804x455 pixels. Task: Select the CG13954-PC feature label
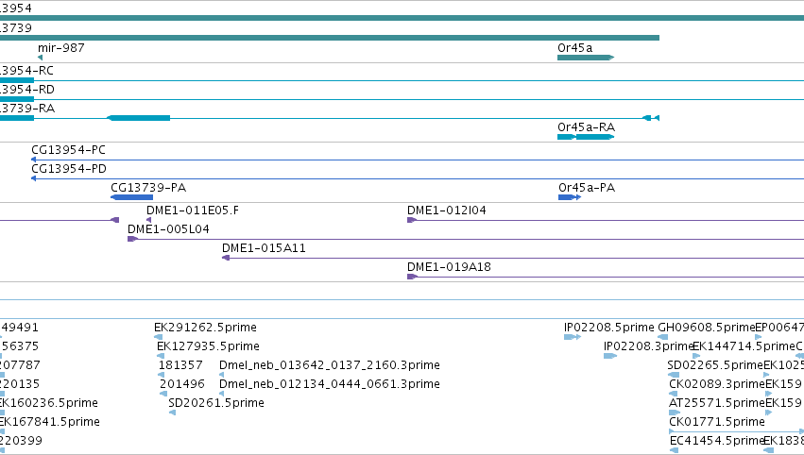coord(69,150)
